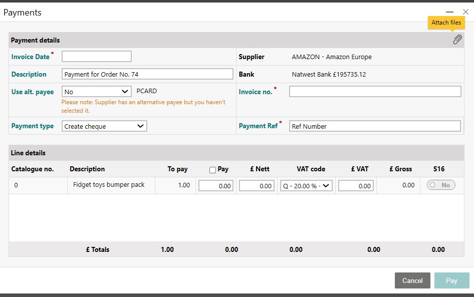Toggle the S16 switch set to No
The height and width of the screenshot is (297, 474).
pos(441,185)
